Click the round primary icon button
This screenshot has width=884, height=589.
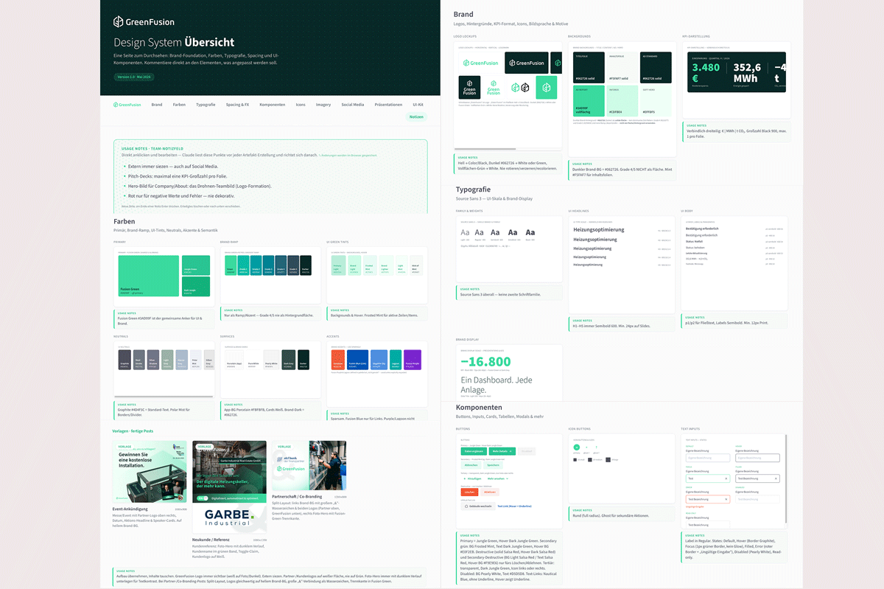(576, 447)
